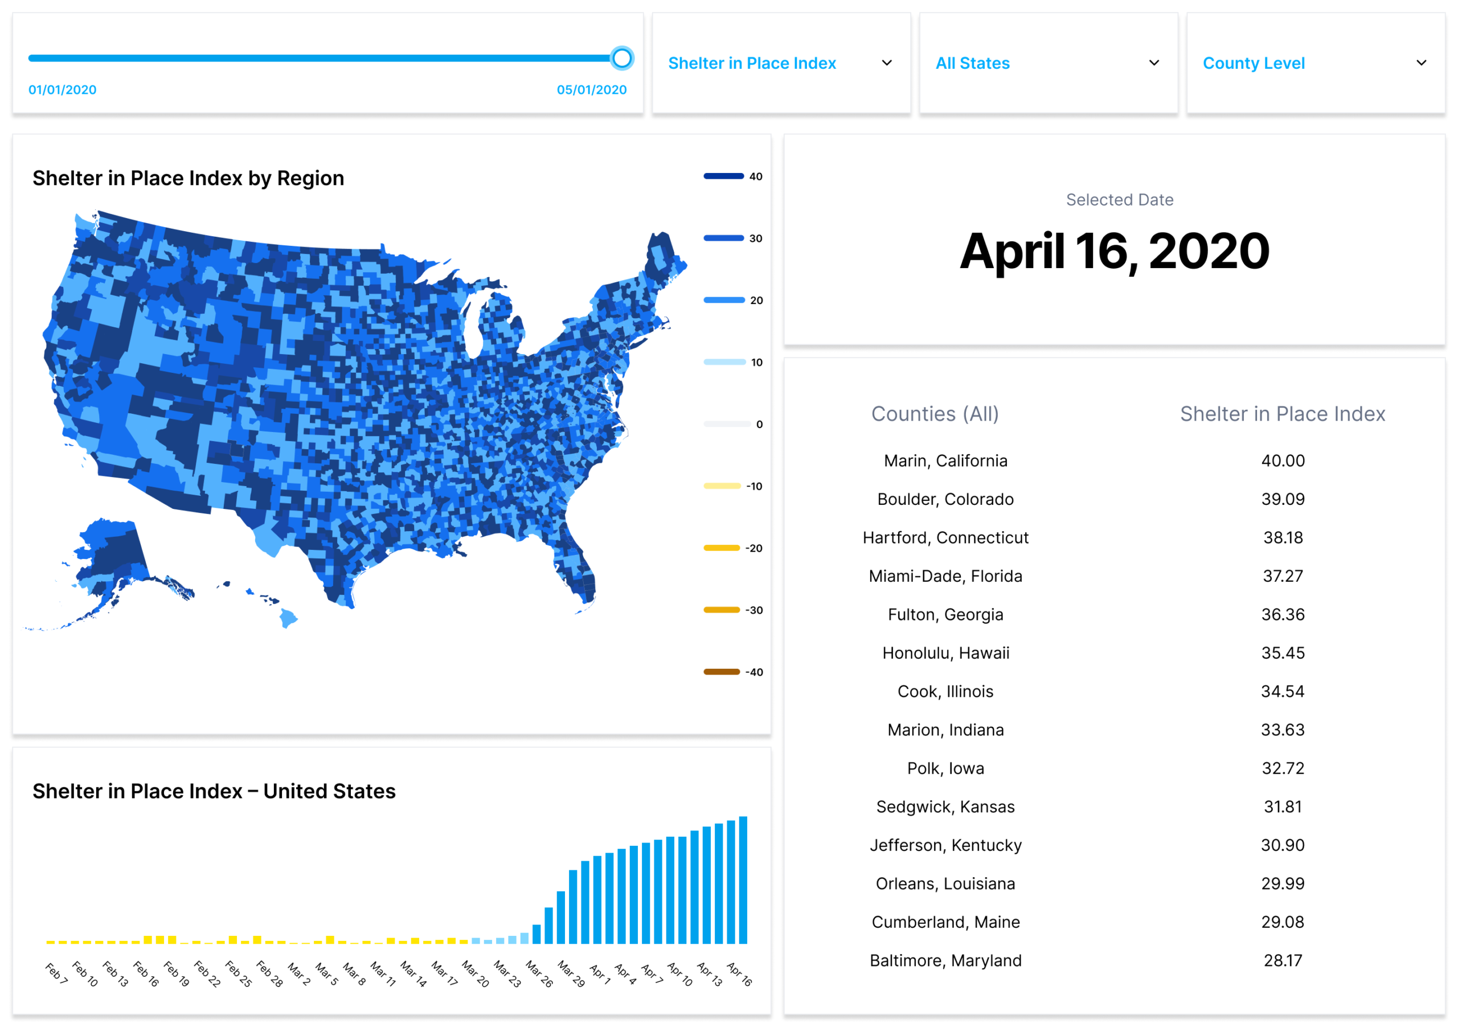
Task: Click the 01/01/2020 start date label
Action: 63,90
